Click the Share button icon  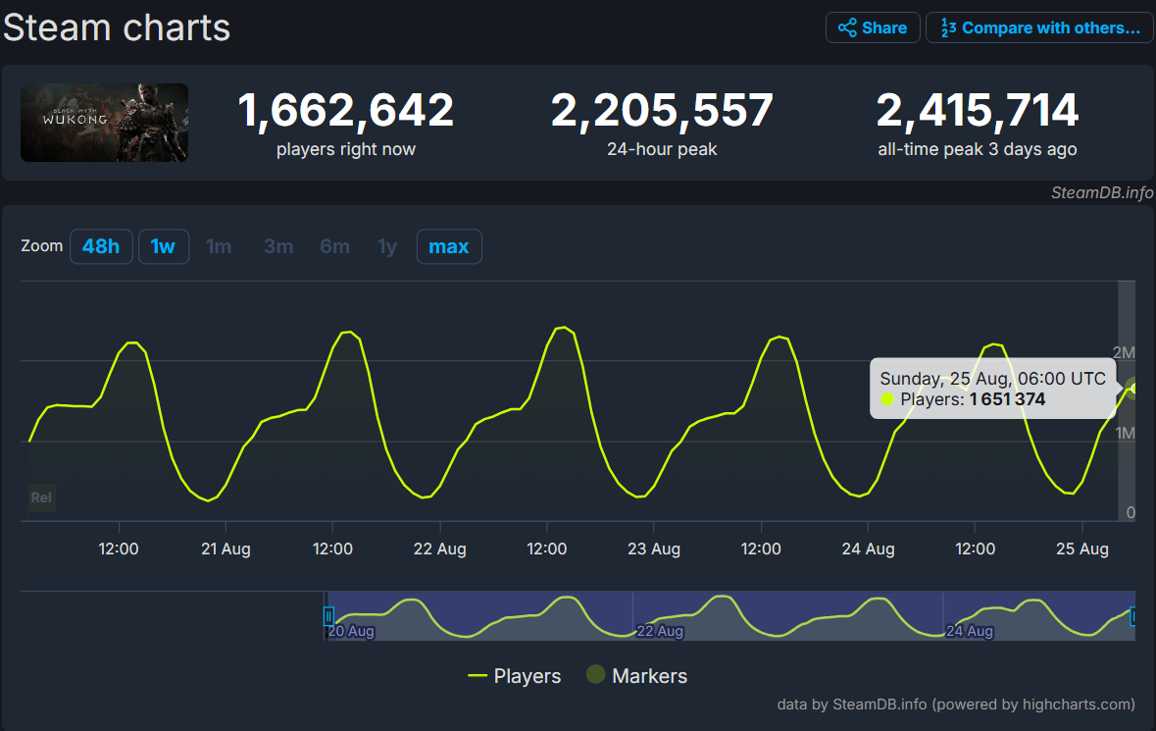coord(847,27)
